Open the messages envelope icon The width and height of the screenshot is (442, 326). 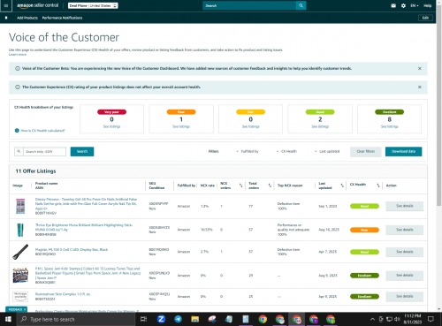click(393, 5)
